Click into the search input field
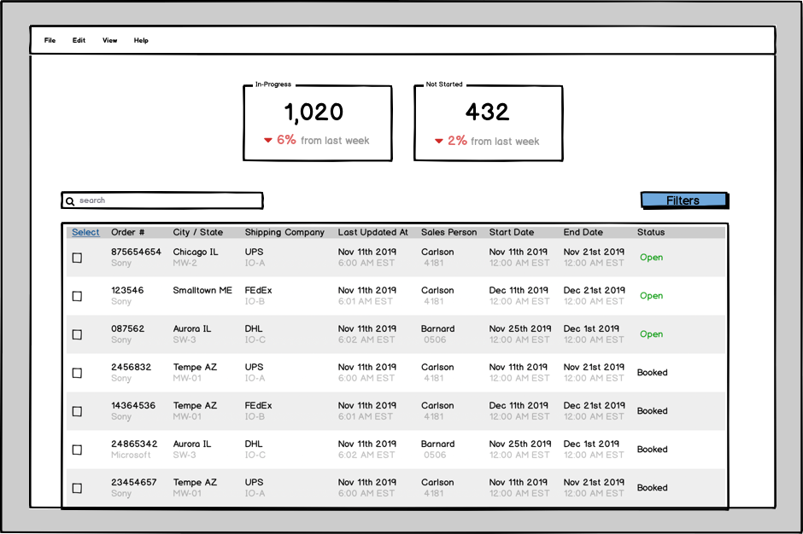803x534 pixels. (167, 200)
